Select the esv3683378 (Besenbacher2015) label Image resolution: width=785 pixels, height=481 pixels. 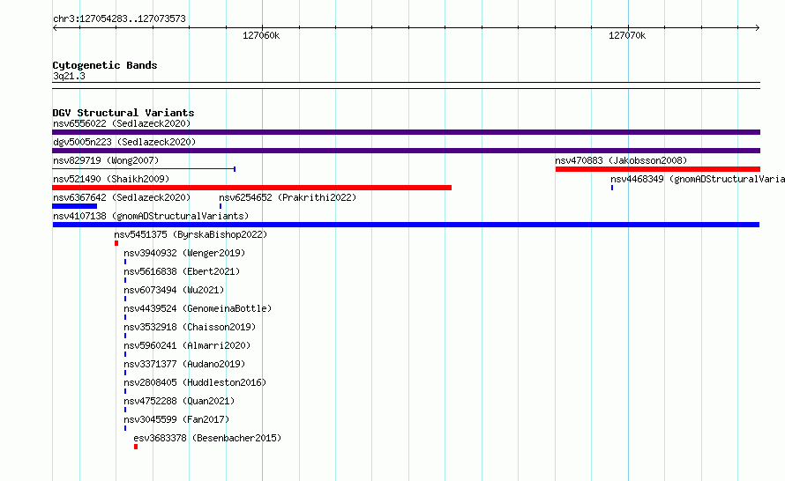click(207, 438)
